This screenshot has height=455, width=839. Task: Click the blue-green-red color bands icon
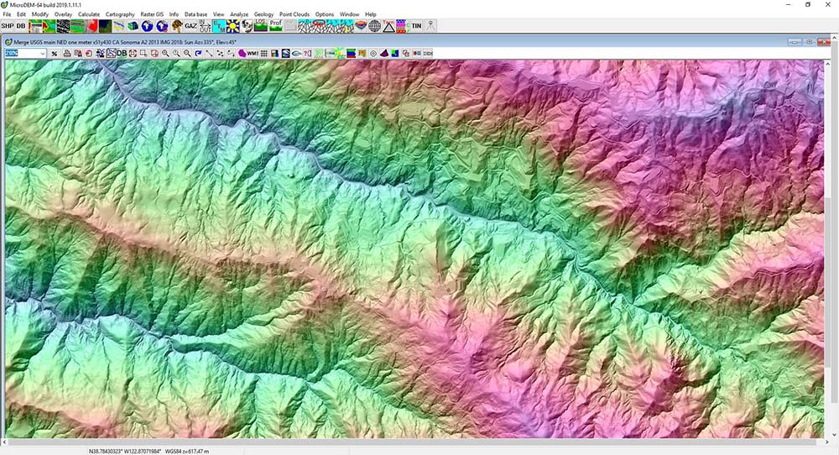(351, 53)
